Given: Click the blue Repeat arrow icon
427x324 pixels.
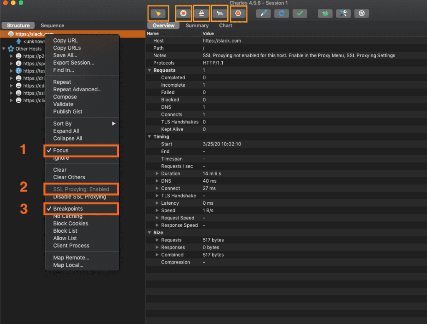Looking at the screenshot, I should tap(281, 13).
